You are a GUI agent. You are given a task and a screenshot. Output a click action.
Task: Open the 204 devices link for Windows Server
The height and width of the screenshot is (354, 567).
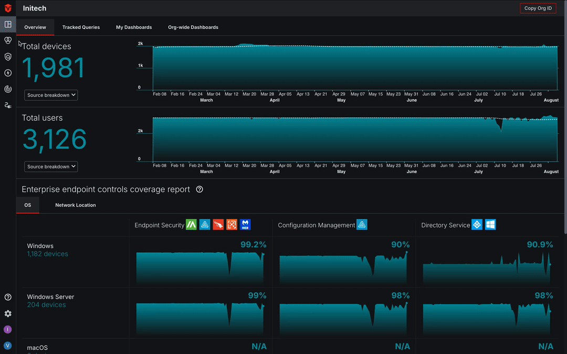tap(46, 305)
